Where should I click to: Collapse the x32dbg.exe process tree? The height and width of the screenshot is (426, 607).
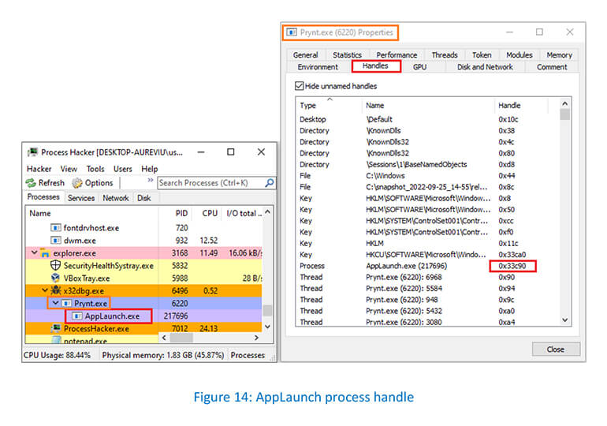(x=45, y=290)
